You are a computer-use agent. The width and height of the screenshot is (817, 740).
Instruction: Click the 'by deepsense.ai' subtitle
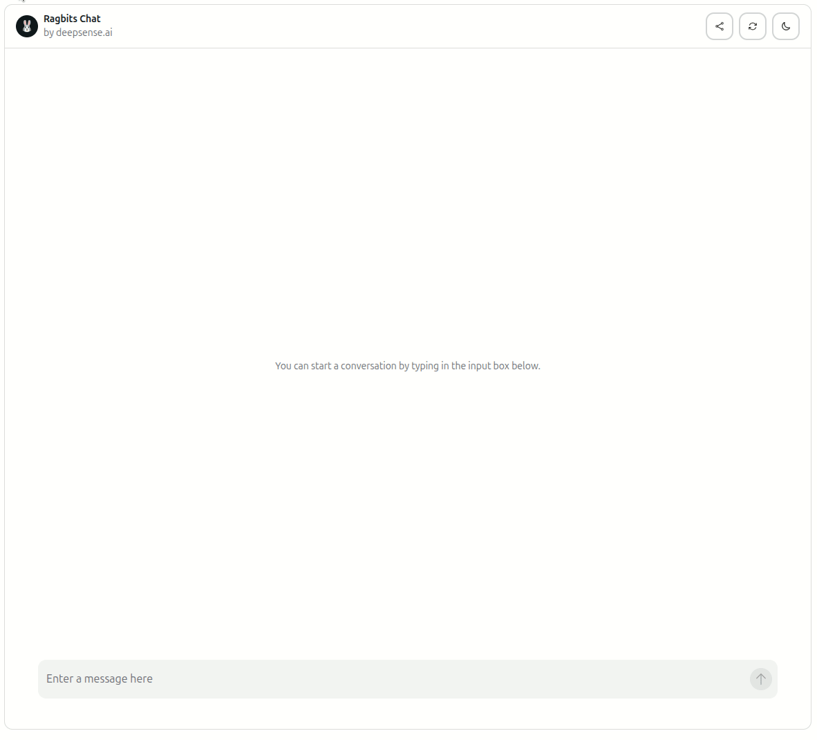77,33
